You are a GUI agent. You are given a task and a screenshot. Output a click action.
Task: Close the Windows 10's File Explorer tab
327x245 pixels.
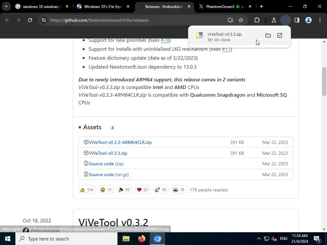pyautogui.click(x=128, y=6)
